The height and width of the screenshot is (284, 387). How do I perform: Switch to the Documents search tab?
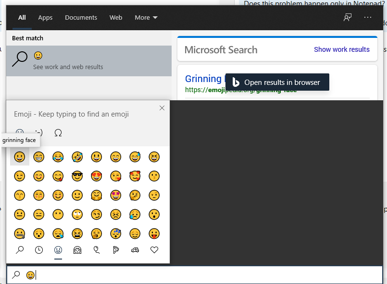[x=81, y=17]
